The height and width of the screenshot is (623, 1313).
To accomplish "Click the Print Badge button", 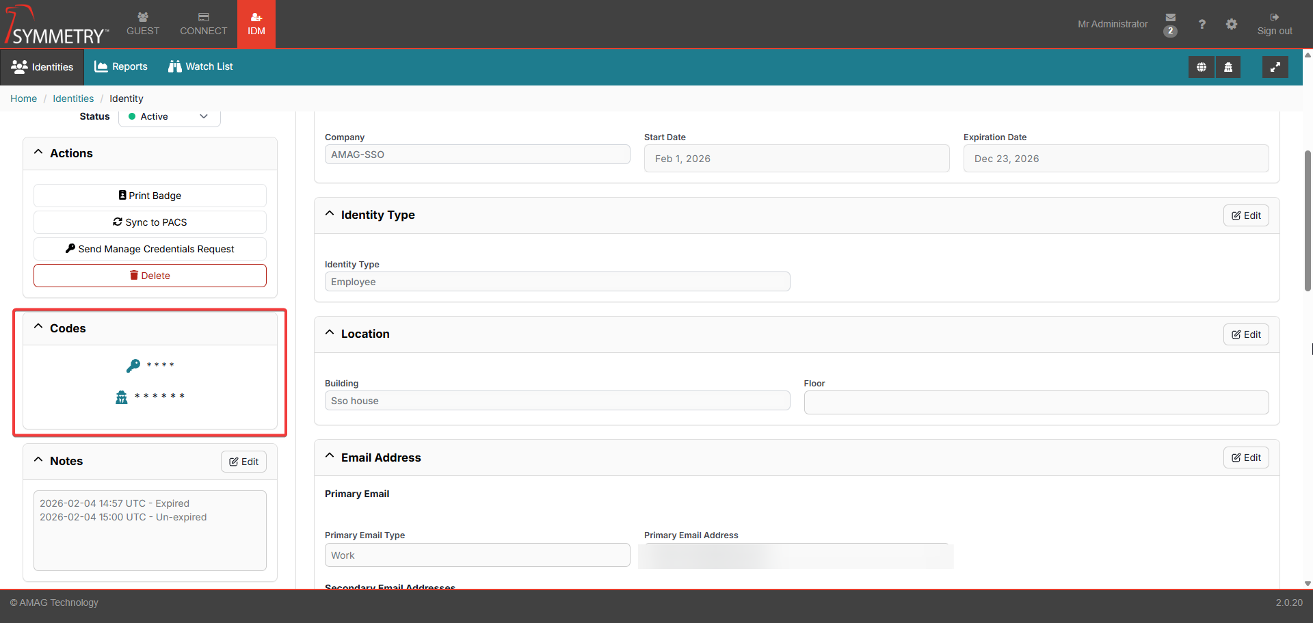I will 150,196.
